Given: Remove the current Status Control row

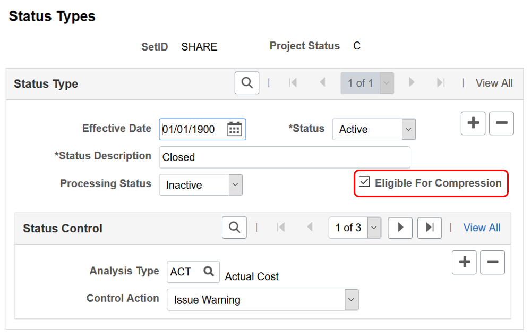Looking at the screenshot, I should coord(492,262).
